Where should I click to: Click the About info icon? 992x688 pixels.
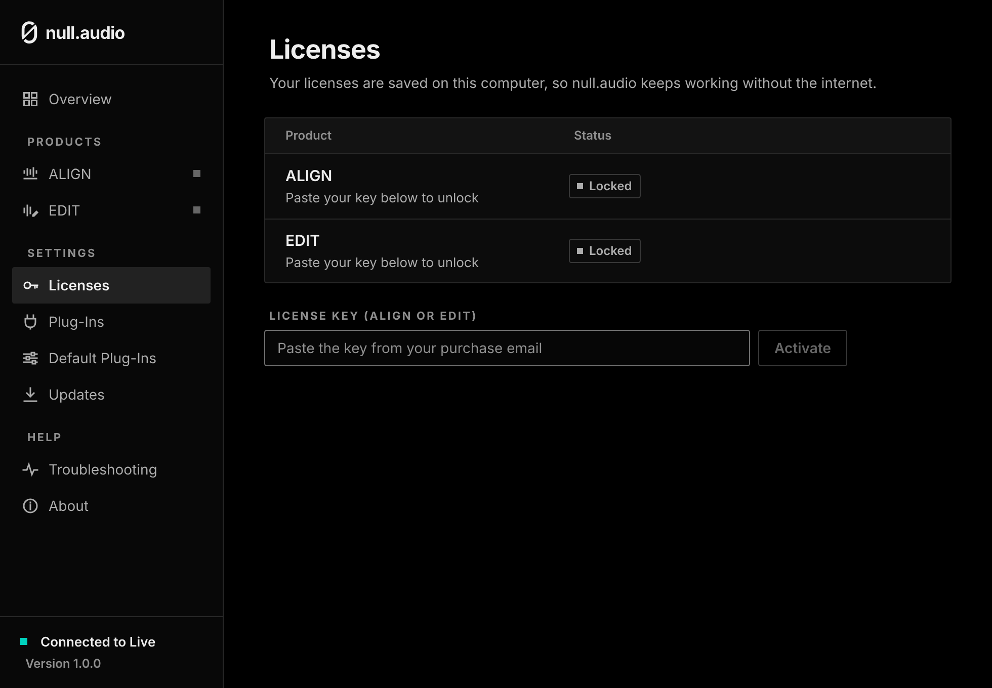tap(30, 506)
